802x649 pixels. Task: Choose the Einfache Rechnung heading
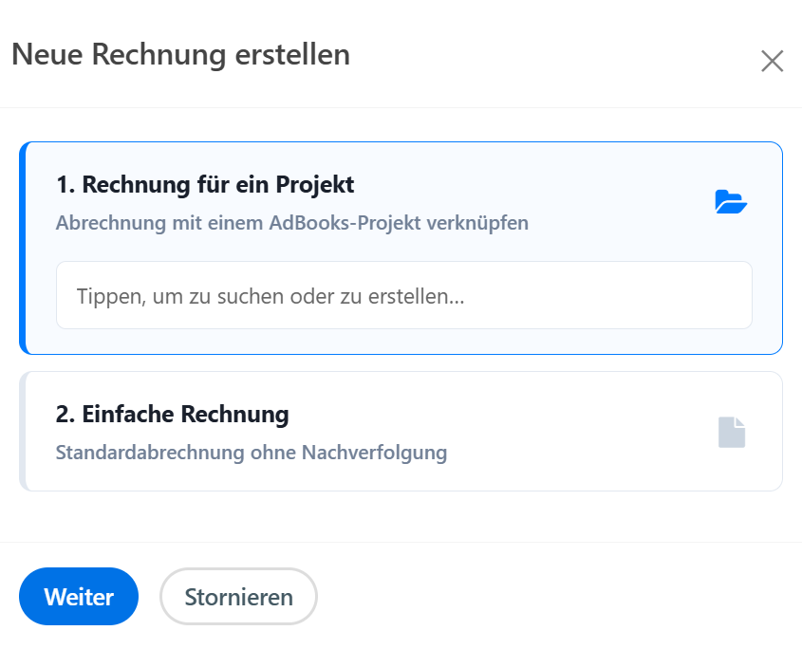172,415
